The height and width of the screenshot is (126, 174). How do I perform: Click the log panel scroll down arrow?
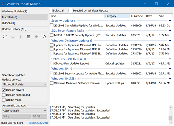[x=170, y=122]
